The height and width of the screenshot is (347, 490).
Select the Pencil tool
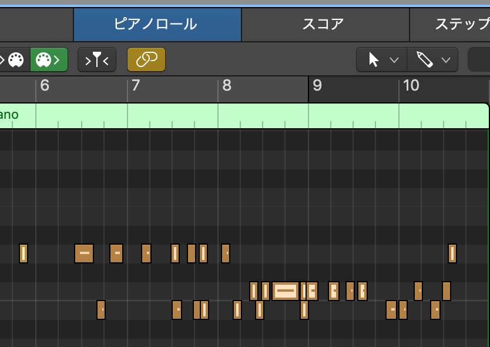(x=425, y=59)
